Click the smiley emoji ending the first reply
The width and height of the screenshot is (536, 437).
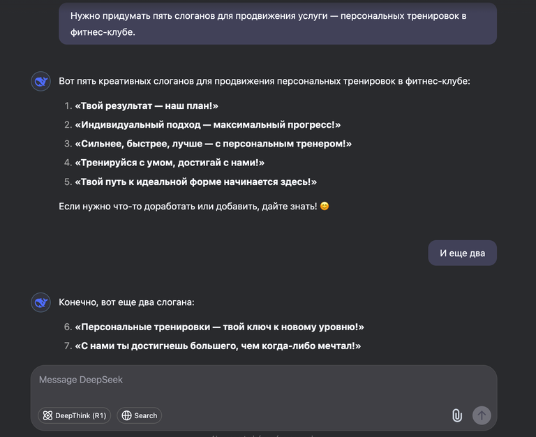[x=325, y=206]
